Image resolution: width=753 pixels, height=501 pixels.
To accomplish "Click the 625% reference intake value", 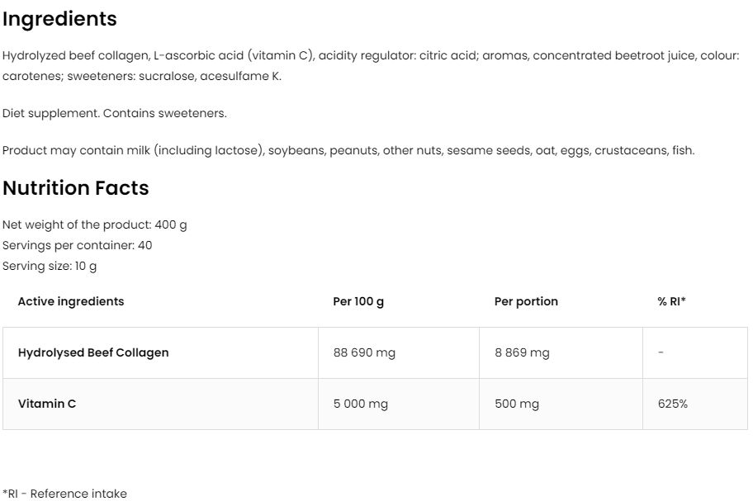I will (x=673, y=404).
